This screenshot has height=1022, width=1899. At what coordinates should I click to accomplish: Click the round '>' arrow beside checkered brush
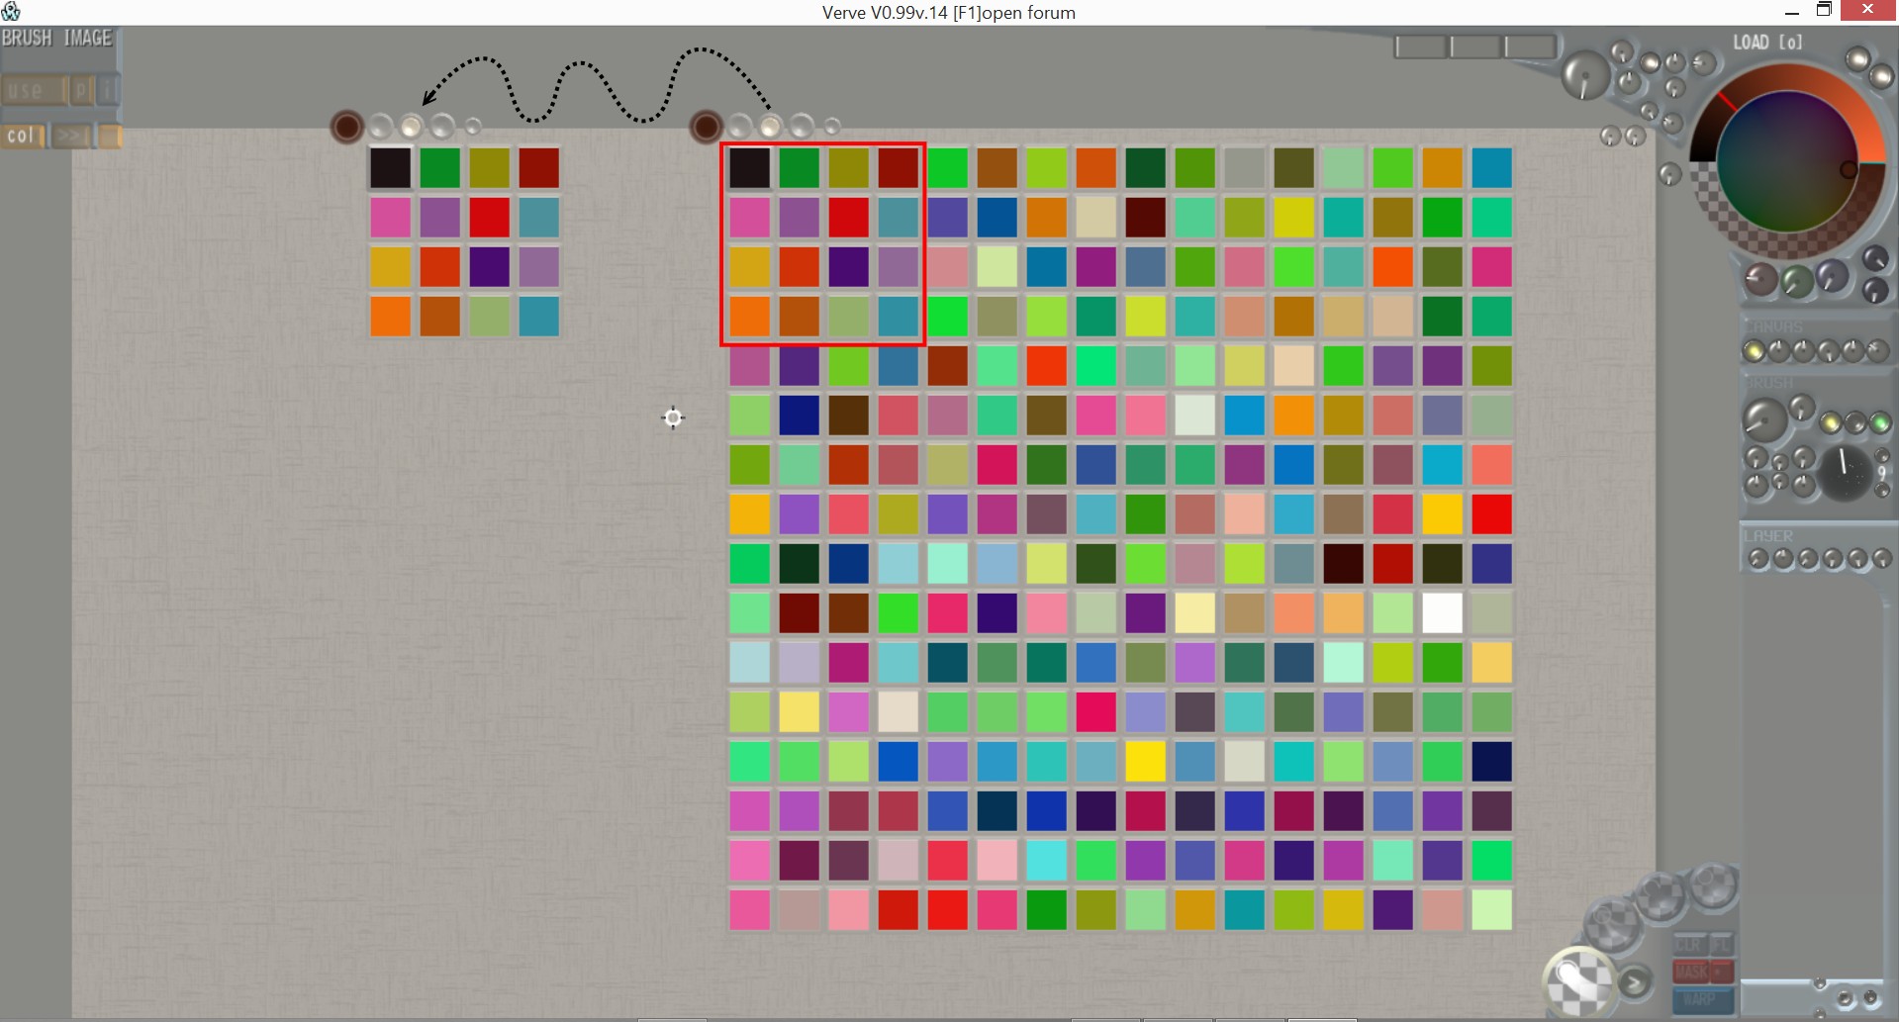point(1634,981)
